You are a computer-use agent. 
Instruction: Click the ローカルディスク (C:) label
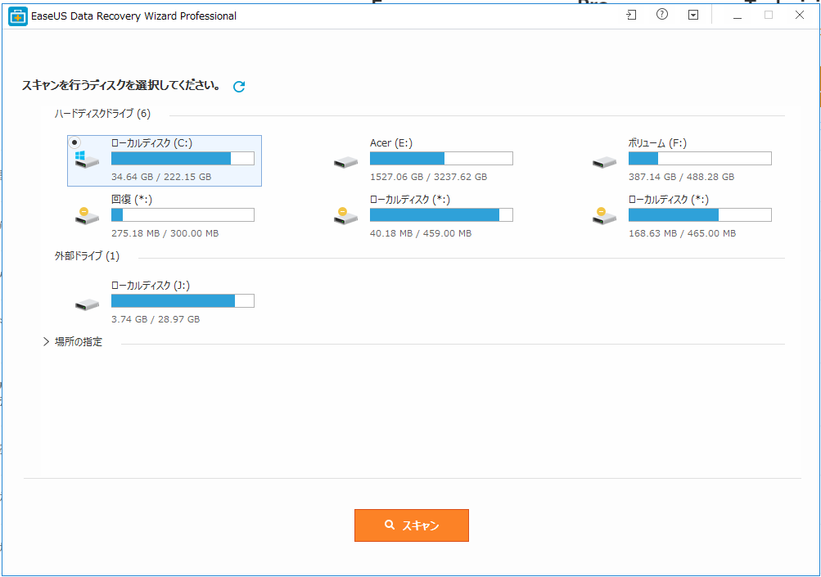[x=152, y=143]
